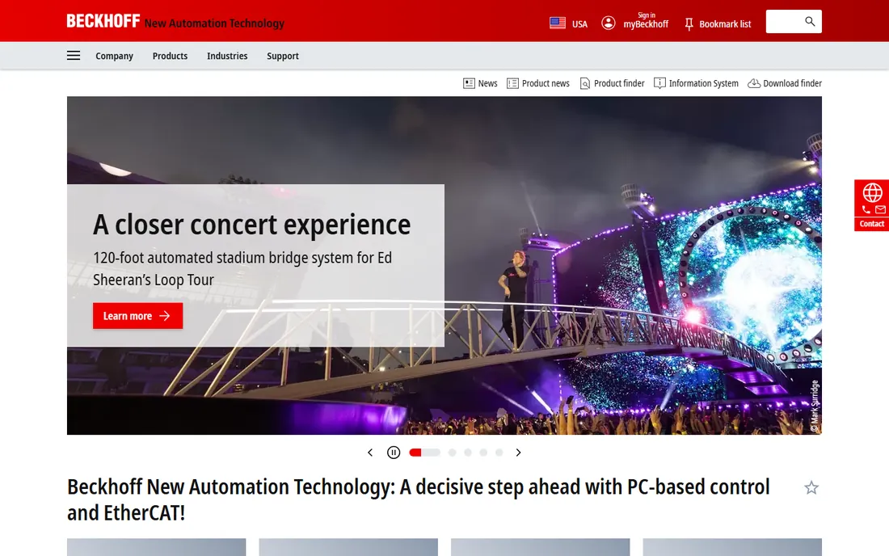Open the Industries menu
This screenshot has height=556, width=889.
(x=227, y=56)
